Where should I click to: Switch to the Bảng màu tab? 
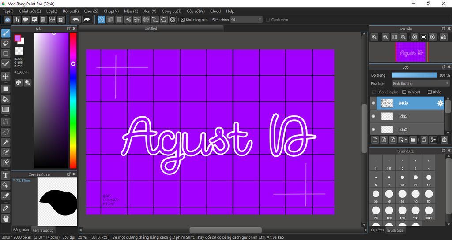point(21,230)
